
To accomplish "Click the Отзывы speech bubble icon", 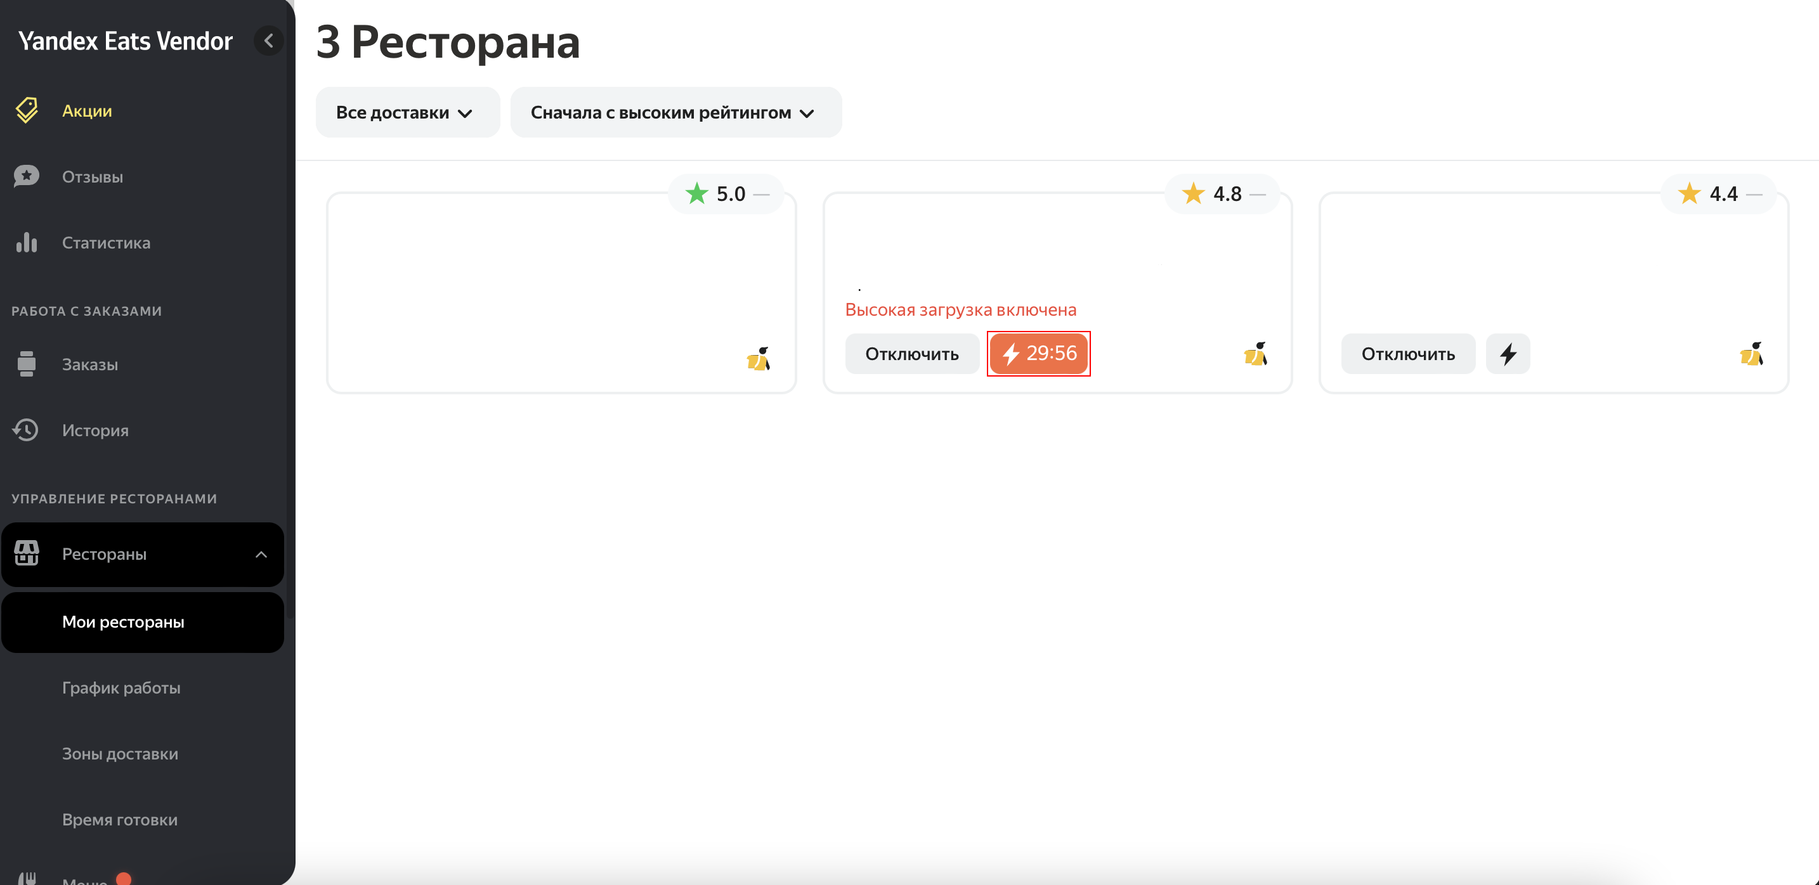I will click(x=27, y=176).
